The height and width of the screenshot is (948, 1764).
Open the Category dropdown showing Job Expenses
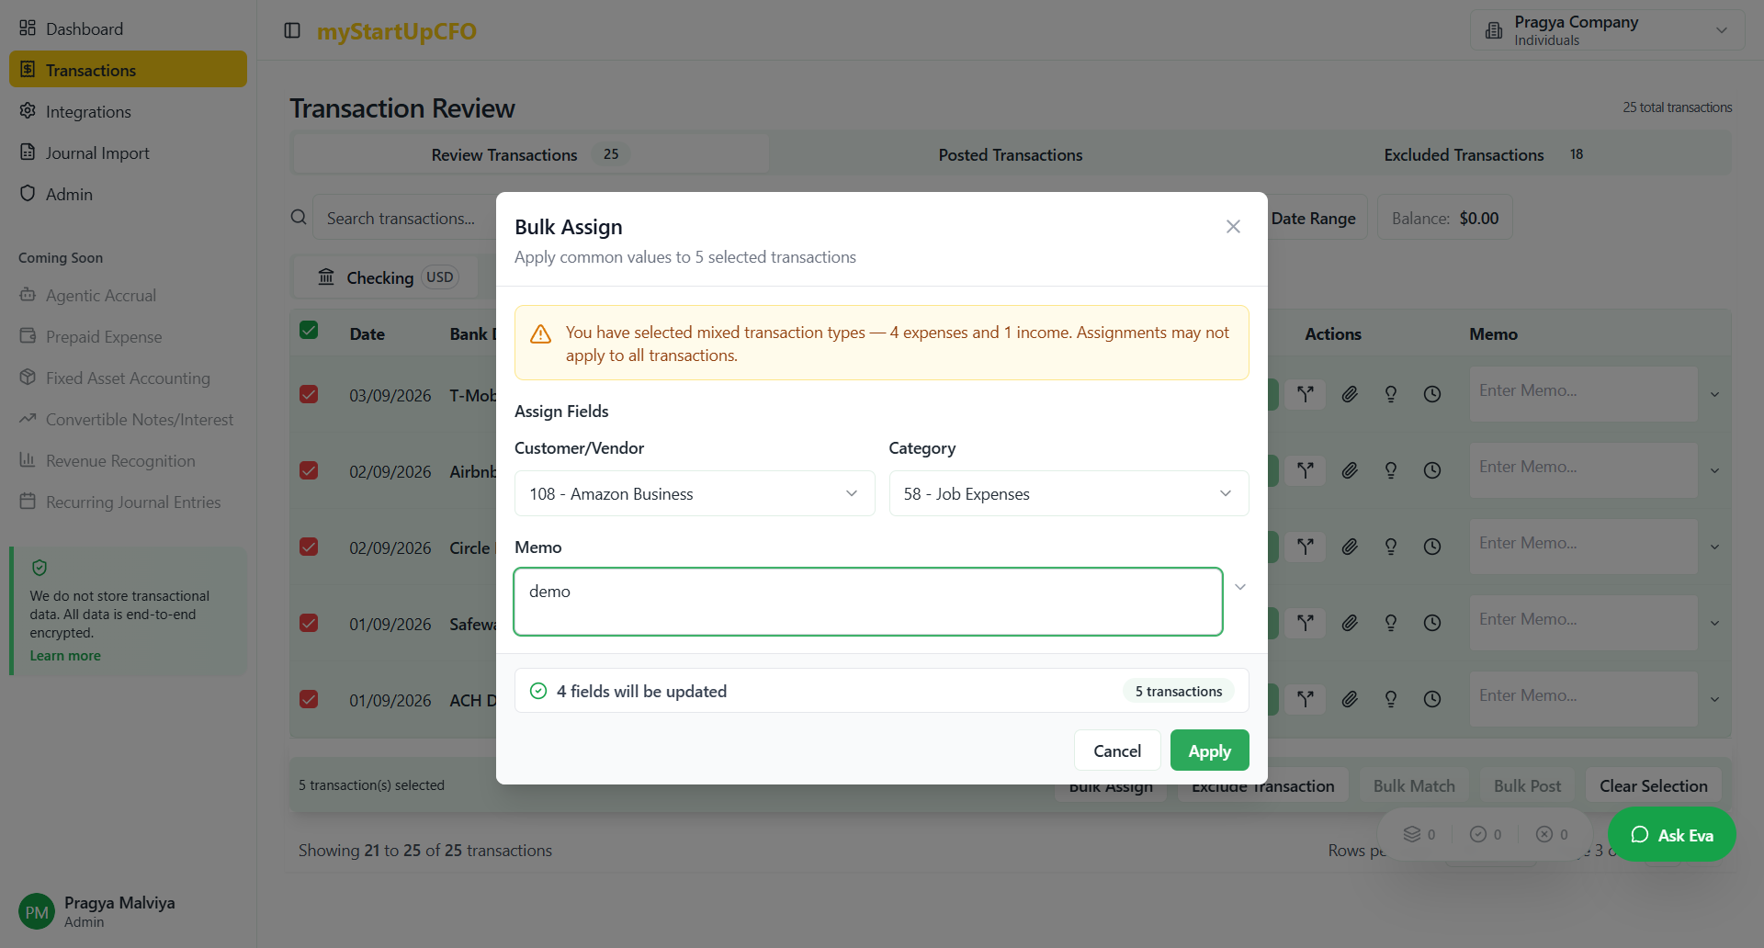click(x=1068, y=493)
